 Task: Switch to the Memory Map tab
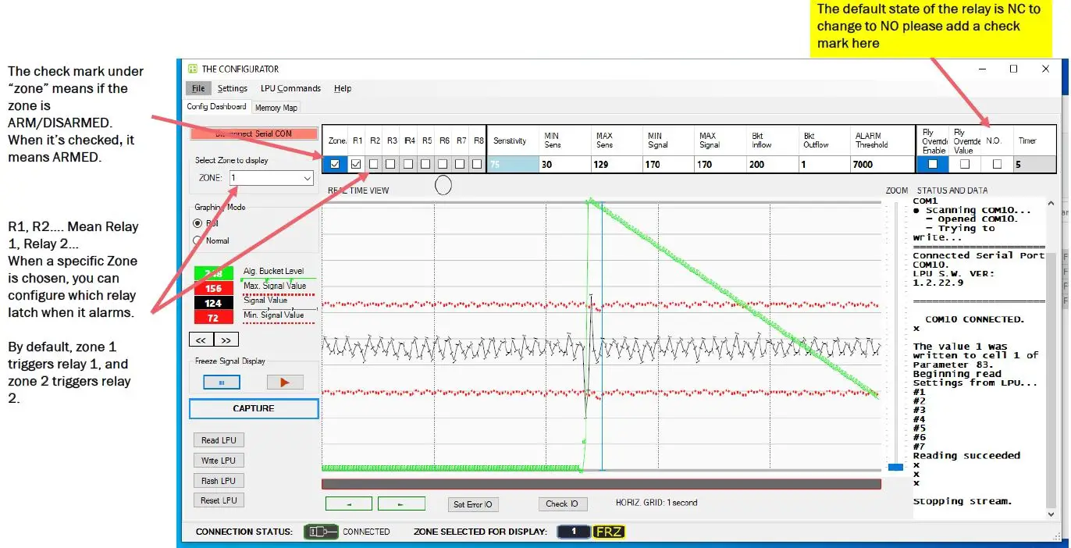pos(276,107)
